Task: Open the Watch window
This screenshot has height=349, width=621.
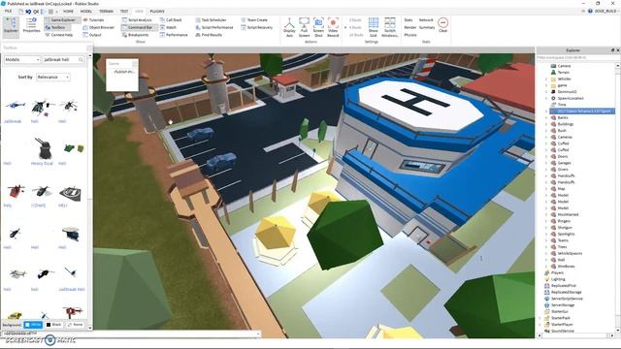Action: tap(168, 27)
